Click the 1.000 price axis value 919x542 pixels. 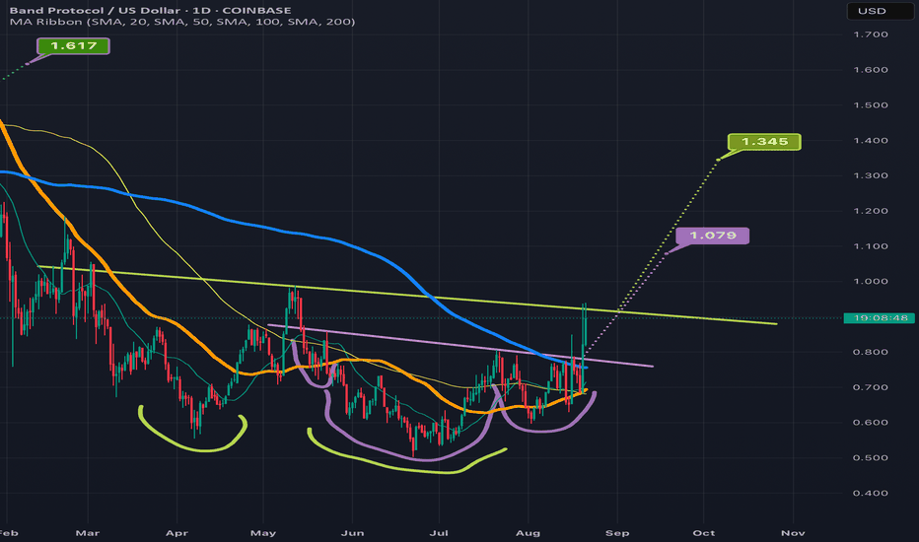pos(871,281)
